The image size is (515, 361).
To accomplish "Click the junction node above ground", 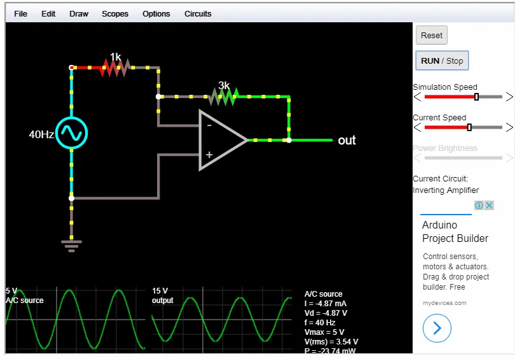I will pyautogui.click(x=72, y=198).
